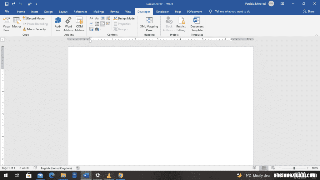Insert a Check Box content control
Screen dimensions: 320x180
[91, 24]
